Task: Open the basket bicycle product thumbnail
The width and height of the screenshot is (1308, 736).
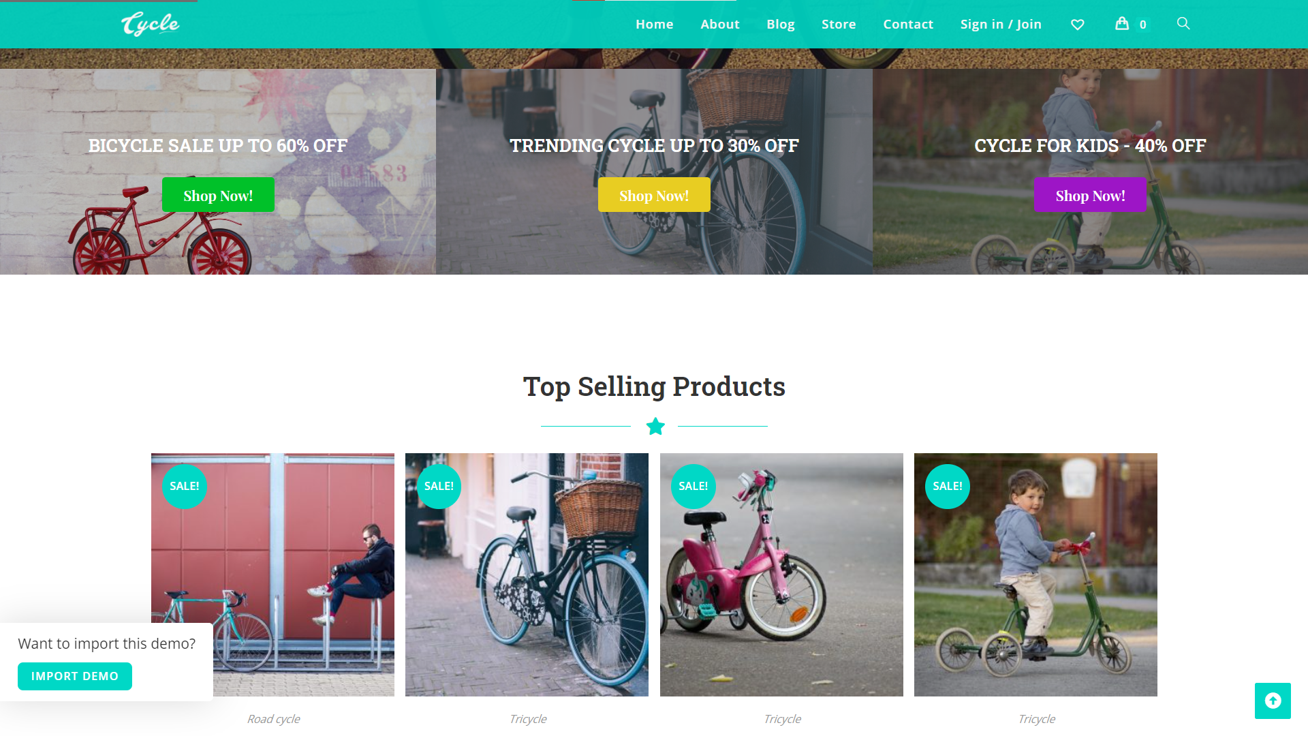Action: coord(527,574)
